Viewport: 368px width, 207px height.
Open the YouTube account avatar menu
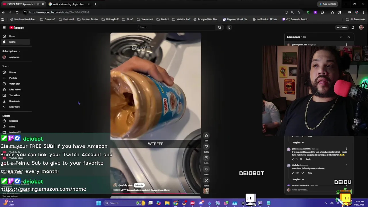coord(361,28)
